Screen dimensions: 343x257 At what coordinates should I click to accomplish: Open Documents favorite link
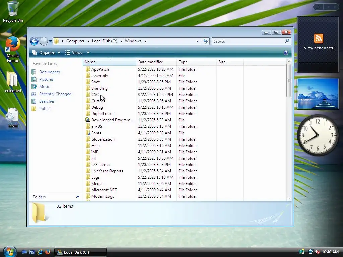tap(49, 72)
